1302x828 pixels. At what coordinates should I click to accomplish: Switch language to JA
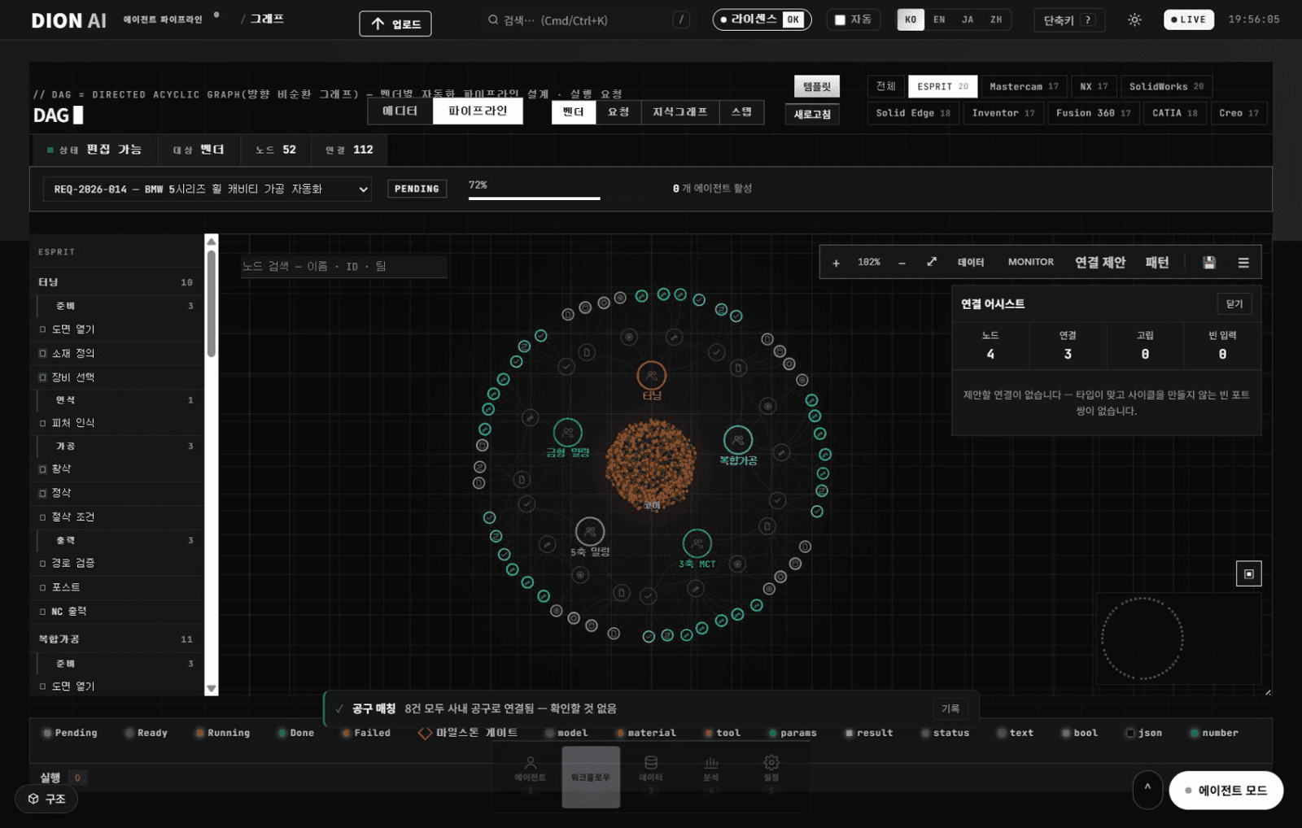(x=968, y=20)
